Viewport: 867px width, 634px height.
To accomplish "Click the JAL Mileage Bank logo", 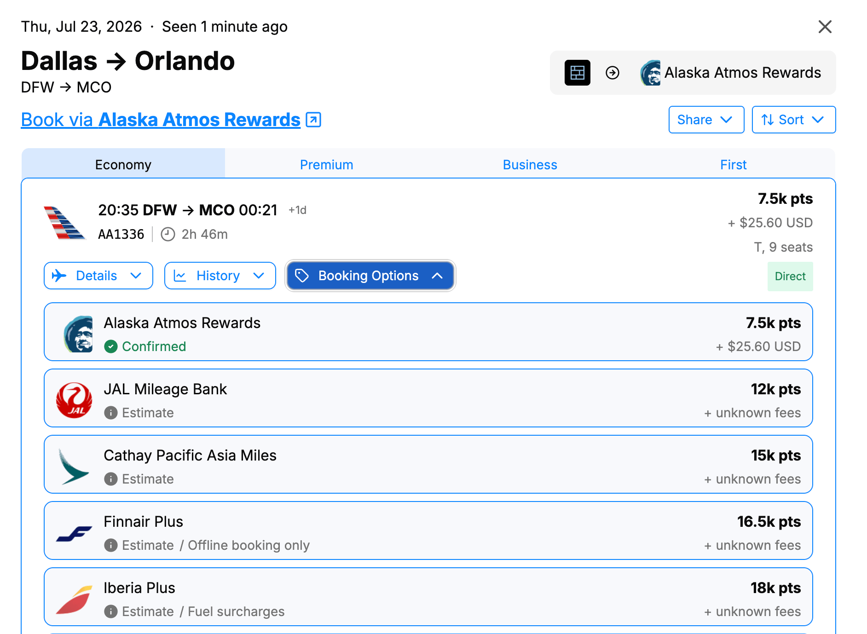I will 74,400.
